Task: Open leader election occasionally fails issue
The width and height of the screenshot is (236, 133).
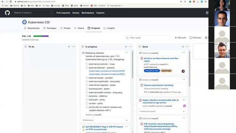Action: (x=161, y=101)
